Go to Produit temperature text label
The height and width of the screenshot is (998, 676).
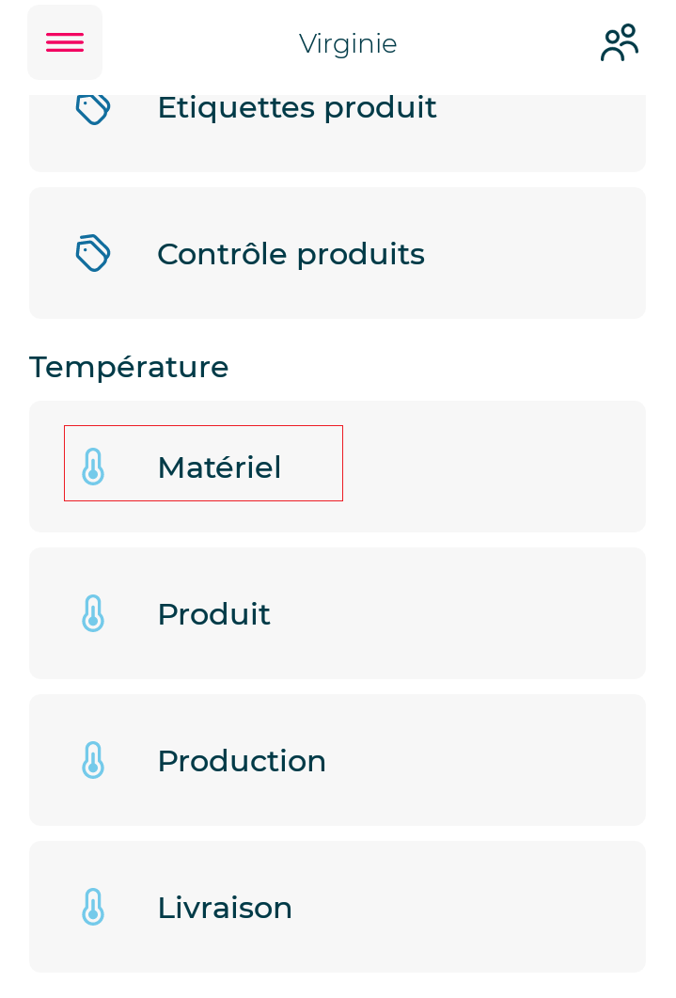tap(213, 614)
